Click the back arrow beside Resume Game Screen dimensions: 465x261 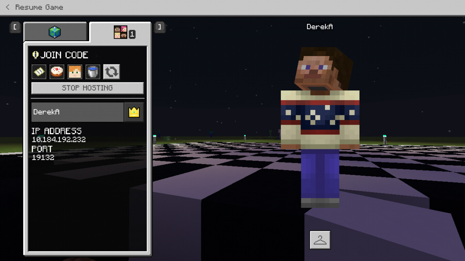(x=7, y=7)
